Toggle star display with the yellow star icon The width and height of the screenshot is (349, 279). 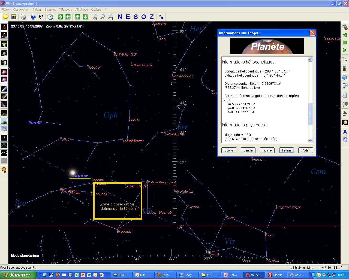[x=4, y=44]
